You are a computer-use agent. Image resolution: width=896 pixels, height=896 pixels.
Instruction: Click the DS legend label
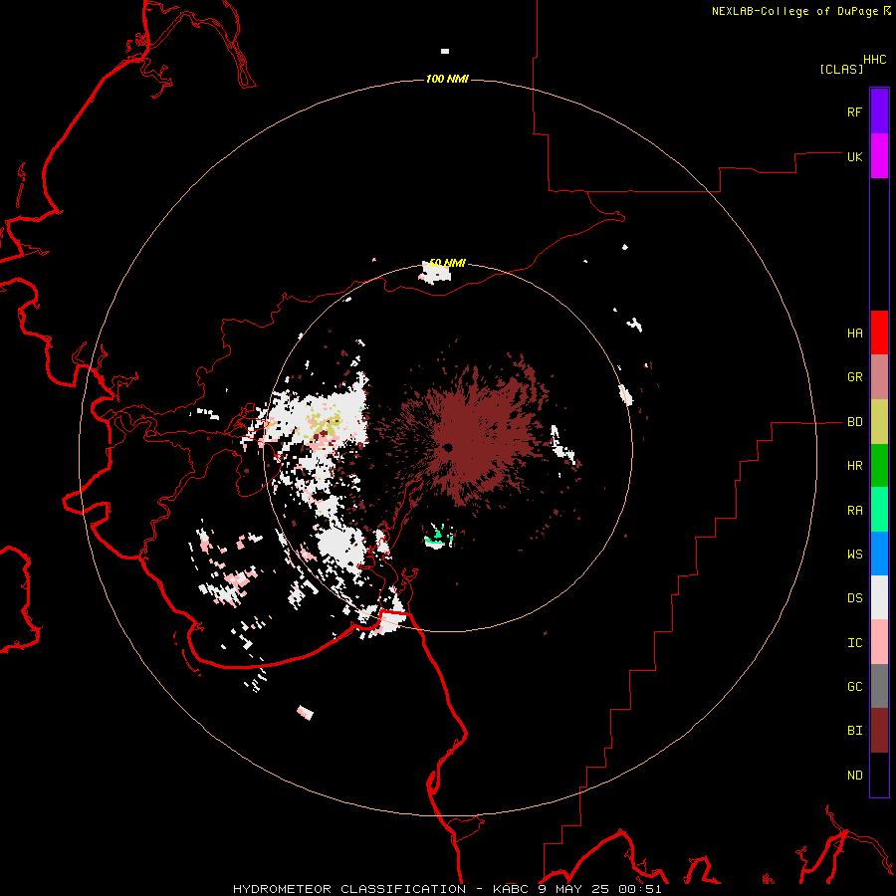click(854, 598)
